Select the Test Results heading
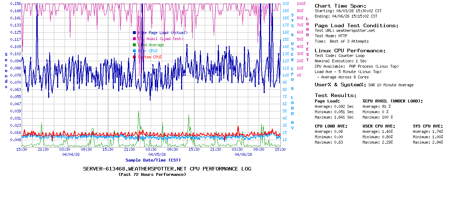The width and height of the screenshot is (467, 197). 336,95
